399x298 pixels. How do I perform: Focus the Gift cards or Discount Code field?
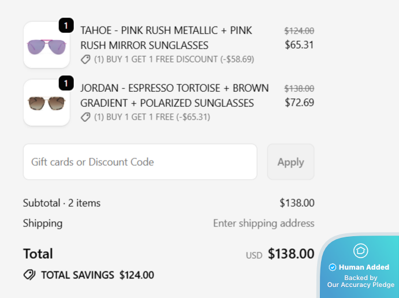click(140, 162)
